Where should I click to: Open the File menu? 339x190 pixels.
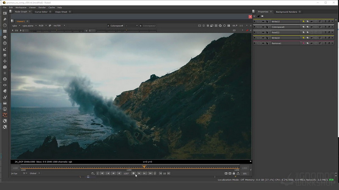5,8
